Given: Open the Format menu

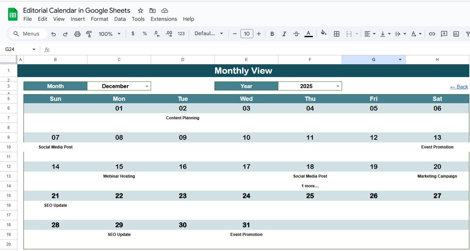Looking at the screenshot, I should pyautogui.click(x=100, y=19).
